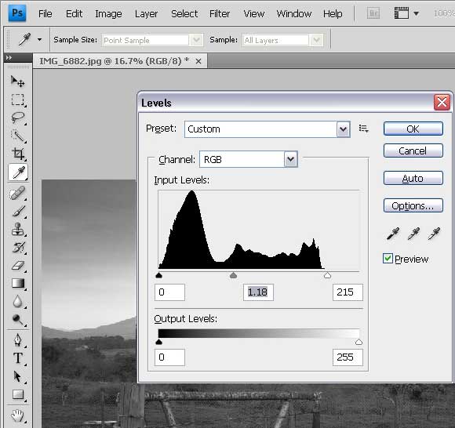455x428 pixels.
Task: Close the Levels dialog with the X
Action: coord(442,102)
